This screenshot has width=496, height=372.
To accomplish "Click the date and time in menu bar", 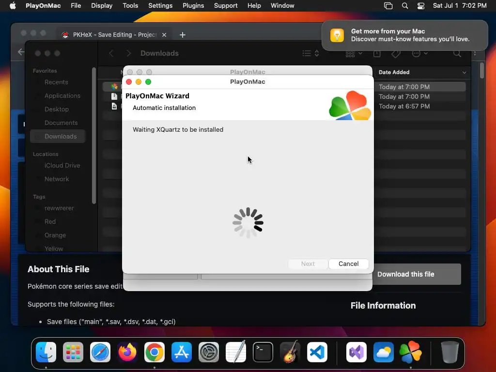I will [459, 6].
